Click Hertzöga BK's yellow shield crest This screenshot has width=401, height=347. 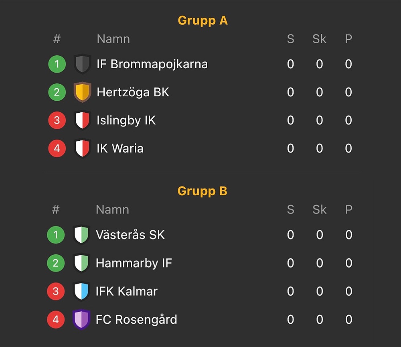click(x=82, y=92)
